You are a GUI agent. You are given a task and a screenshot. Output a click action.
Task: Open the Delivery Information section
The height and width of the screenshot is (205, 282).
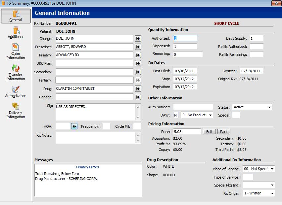click(16, 111)
